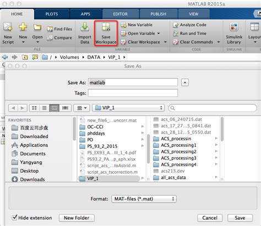Switch to PUBLISH tab

[158, 14]
